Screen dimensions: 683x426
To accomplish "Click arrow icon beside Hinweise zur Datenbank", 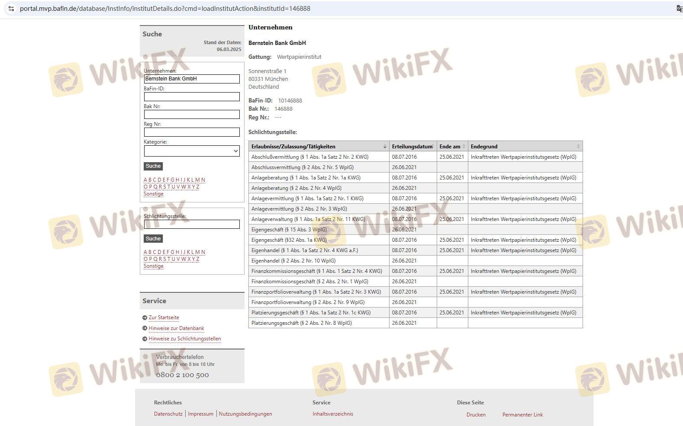I will 145,328.
